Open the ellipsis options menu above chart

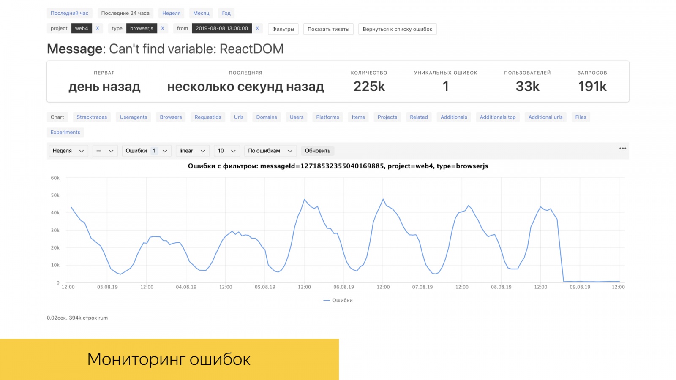[x=622, y=149]
